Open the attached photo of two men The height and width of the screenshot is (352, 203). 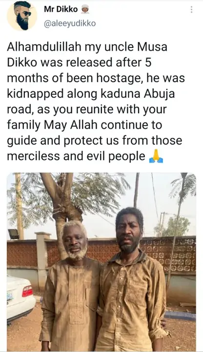pos(101,262)
